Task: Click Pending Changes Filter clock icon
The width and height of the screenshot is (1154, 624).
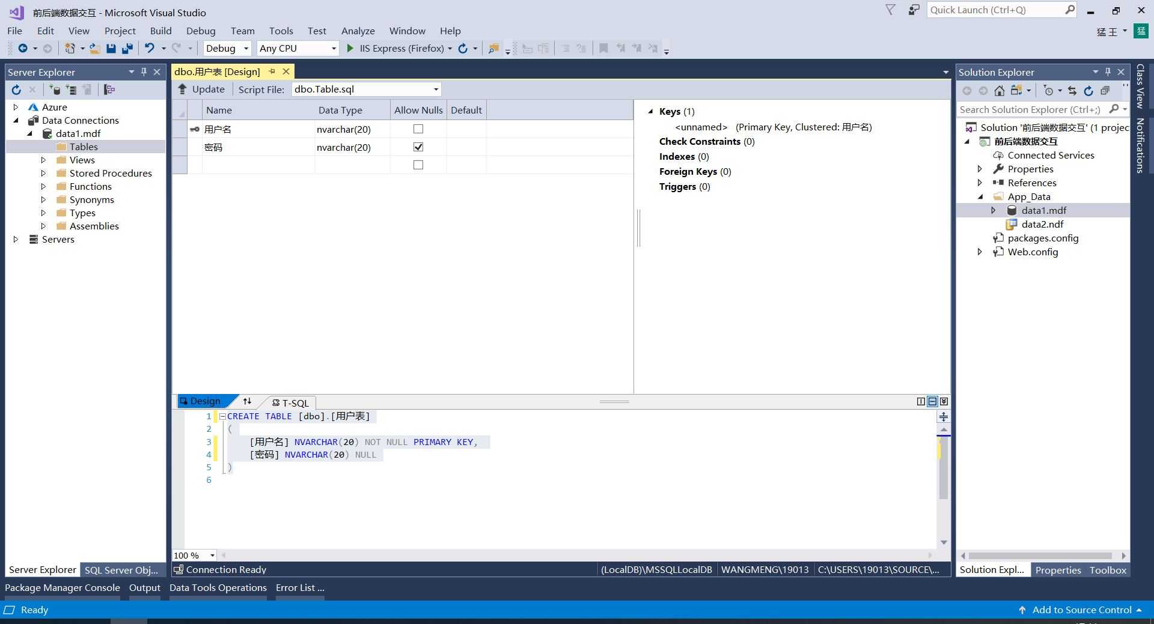Action: pyautogui.click(x=1049, y=91)
